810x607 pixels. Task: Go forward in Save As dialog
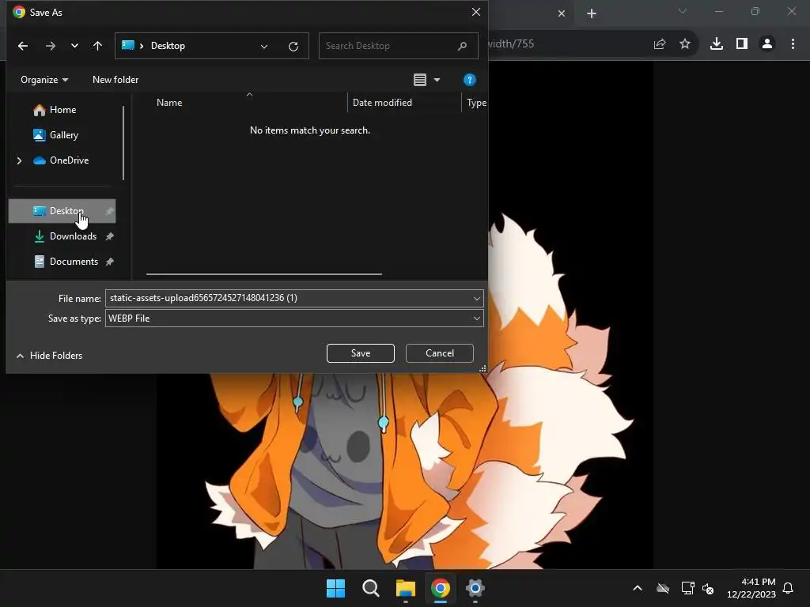tap(50, 46)
